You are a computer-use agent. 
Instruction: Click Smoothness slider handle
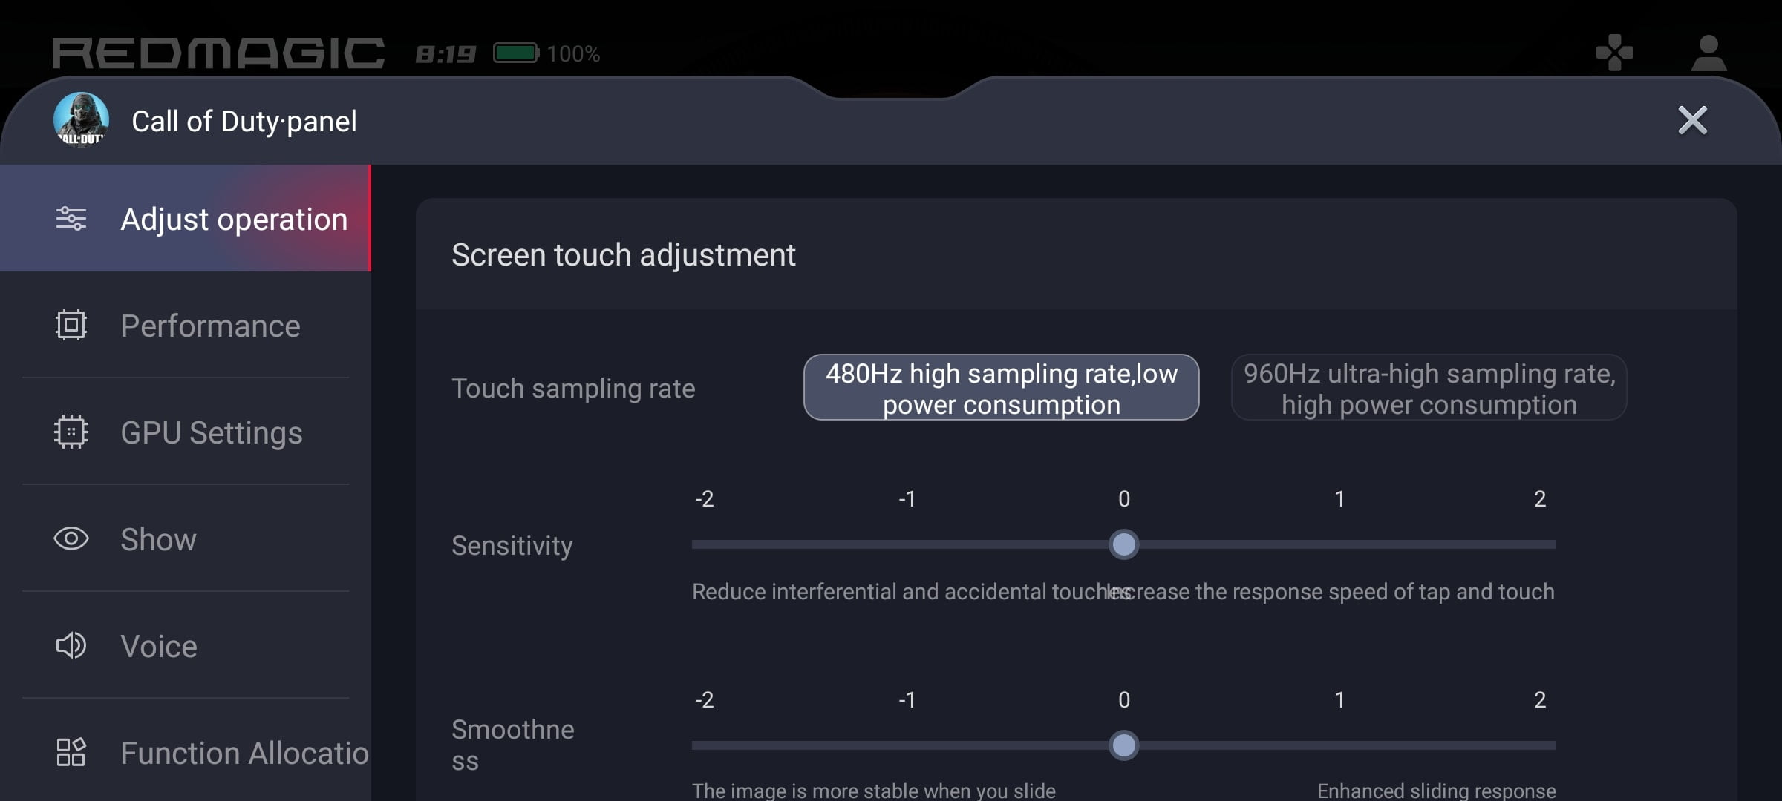(1123, 745)
